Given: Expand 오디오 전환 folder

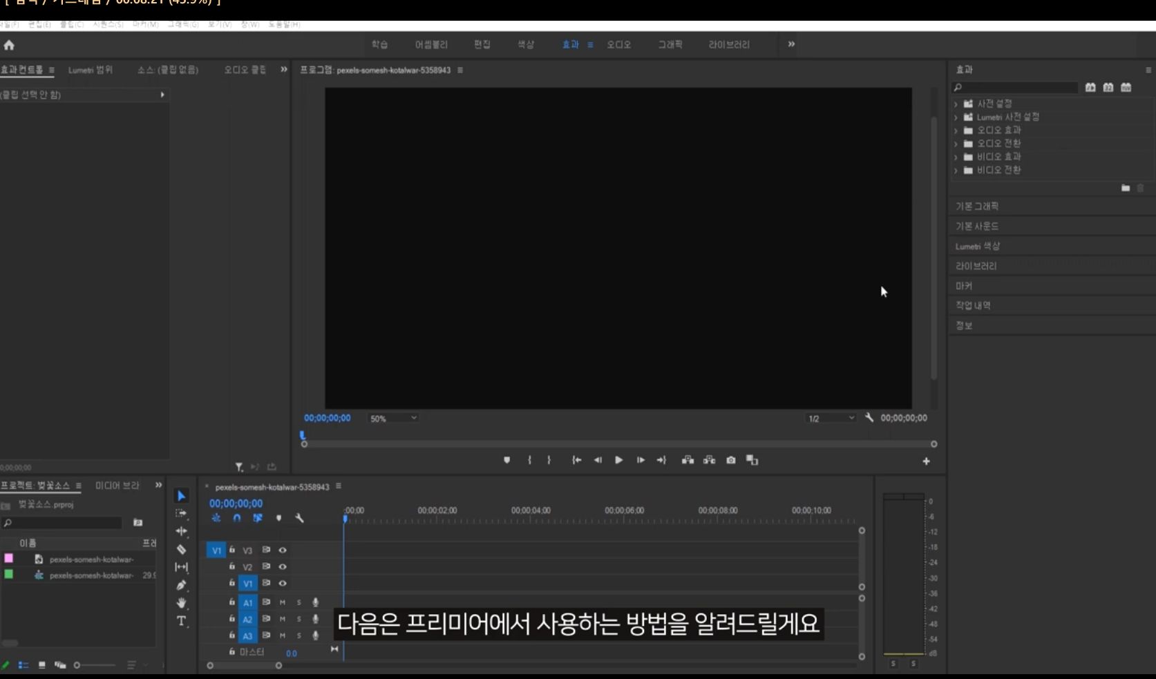Looking at the screenshot, I should coord(956,144).
